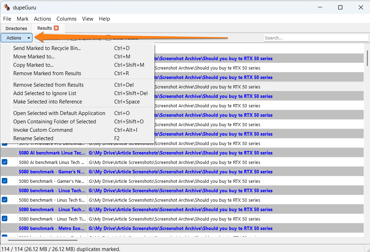Pick Remove Marked from Results
Screen dimensions: 370x252
point(47,73)
